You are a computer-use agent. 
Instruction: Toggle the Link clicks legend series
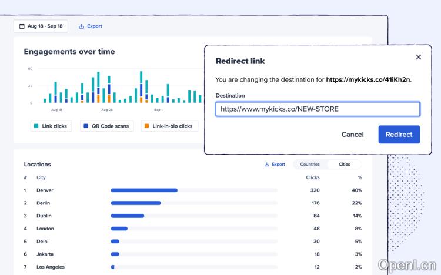coord(51,126)
